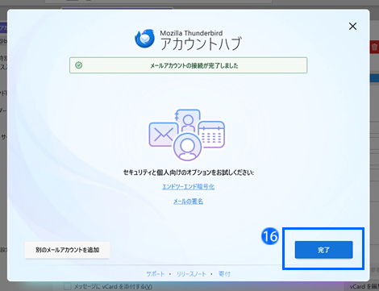Click セキュリティと個人向けのオプション text
379x291 pixels.
point(189,173)
